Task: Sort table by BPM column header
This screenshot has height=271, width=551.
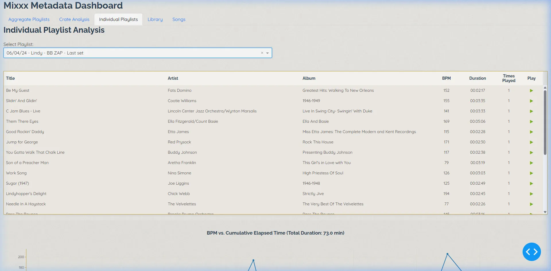Action: [446, 78]
